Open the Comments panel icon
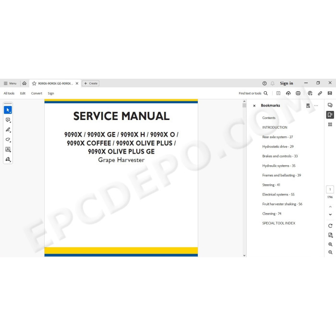336x336 pixels. [x=330, y=105]
